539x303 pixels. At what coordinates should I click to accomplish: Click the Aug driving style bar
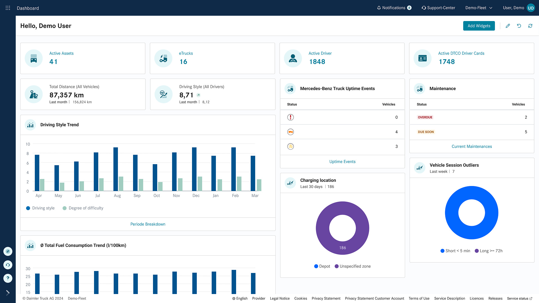point(116,169)
